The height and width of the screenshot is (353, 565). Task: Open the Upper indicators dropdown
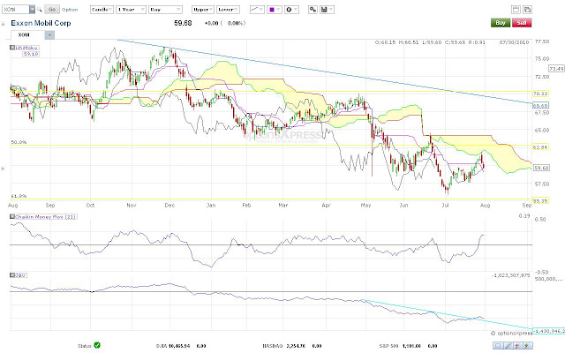click(x=203, y=10)
